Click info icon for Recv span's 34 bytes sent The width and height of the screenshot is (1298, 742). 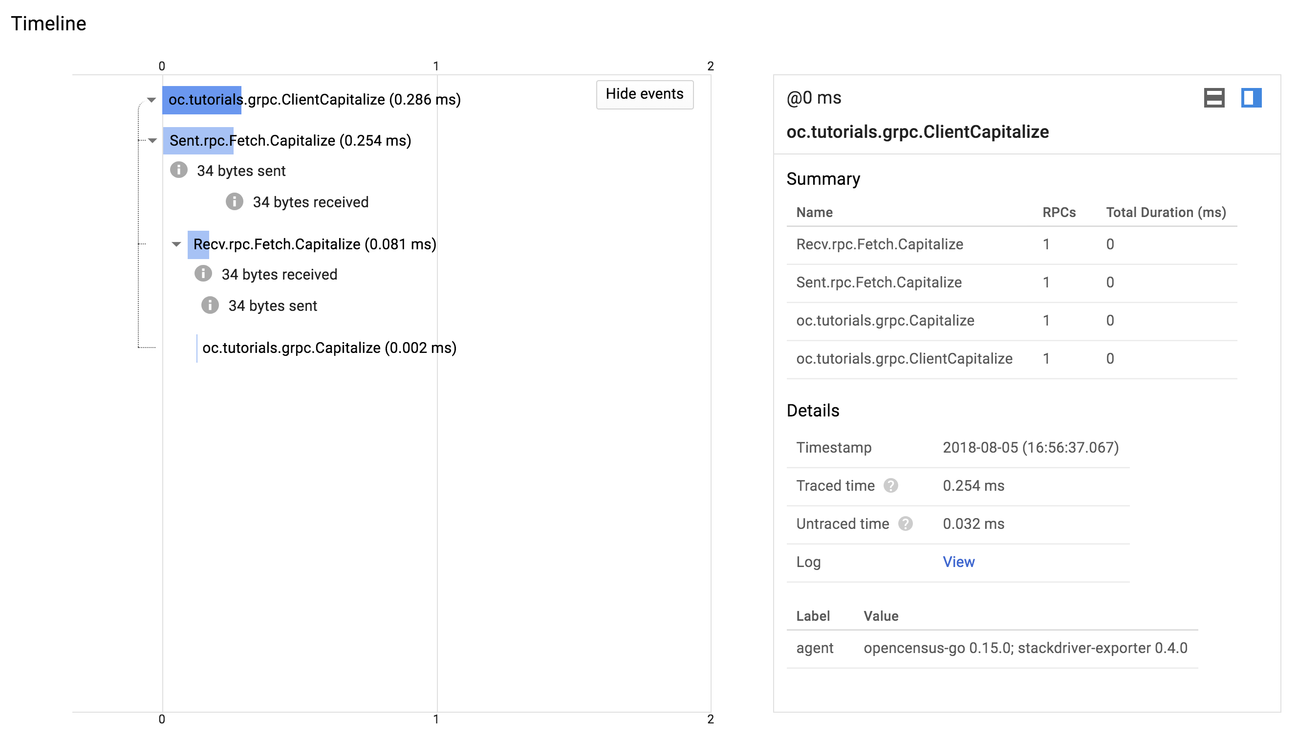click(x=210, y=306)
